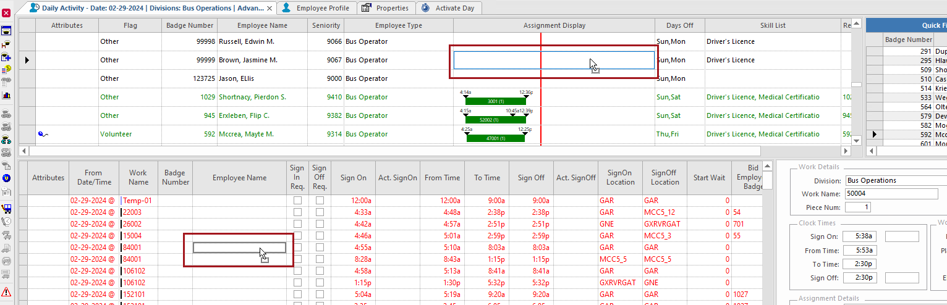Check Sign In Req. for work Temp-01
Screen dimensions: 947x305
coord(297,201)
